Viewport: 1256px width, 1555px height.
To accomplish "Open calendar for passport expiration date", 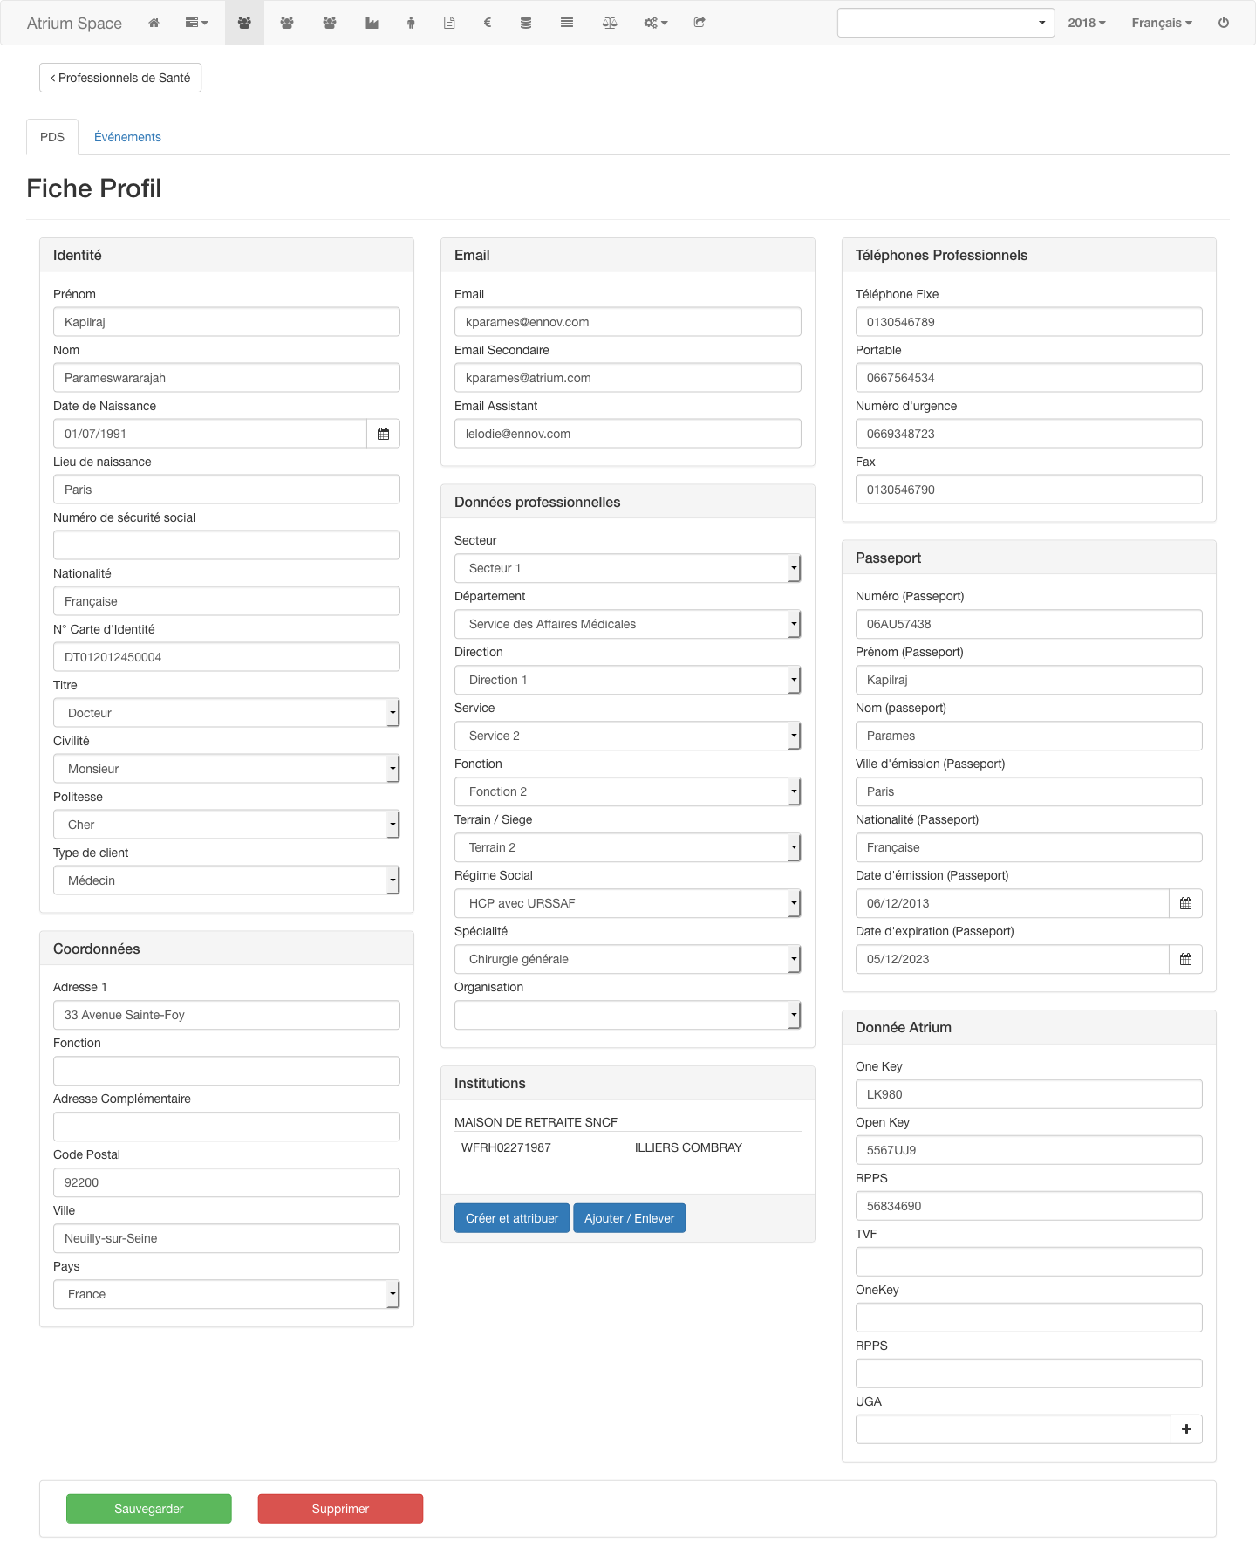I will pos(1185,959).
